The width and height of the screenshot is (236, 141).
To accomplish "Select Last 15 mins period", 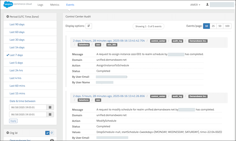I will coord(17,93).
